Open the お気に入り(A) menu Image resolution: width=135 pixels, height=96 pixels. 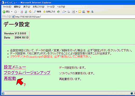coord(38,7)
